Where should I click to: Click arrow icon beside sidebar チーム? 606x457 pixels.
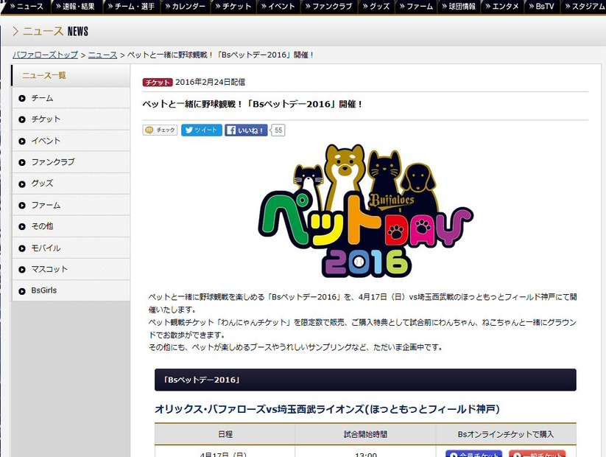pos(22,98)
